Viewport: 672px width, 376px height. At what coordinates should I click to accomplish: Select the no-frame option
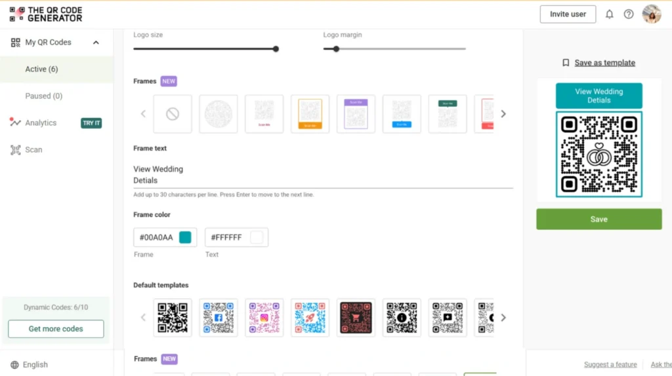point(173,114)
